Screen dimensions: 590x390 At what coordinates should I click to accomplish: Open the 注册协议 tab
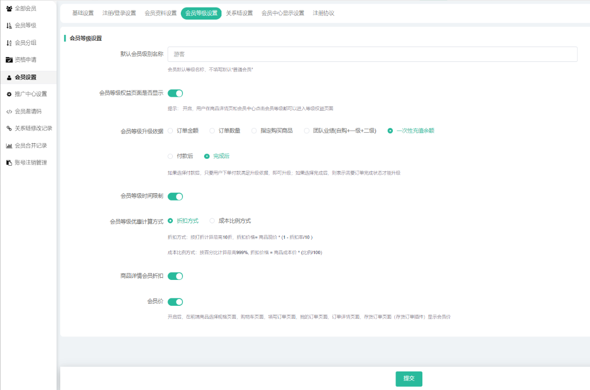coord(324,13)
